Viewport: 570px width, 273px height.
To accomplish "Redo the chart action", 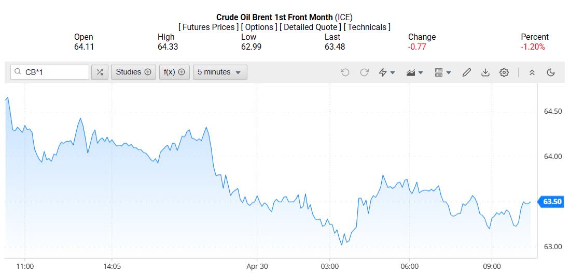I will click(x=364, y=72).
